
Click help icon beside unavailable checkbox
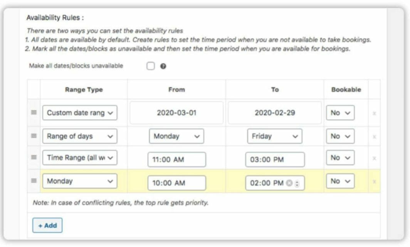(163, 66)
